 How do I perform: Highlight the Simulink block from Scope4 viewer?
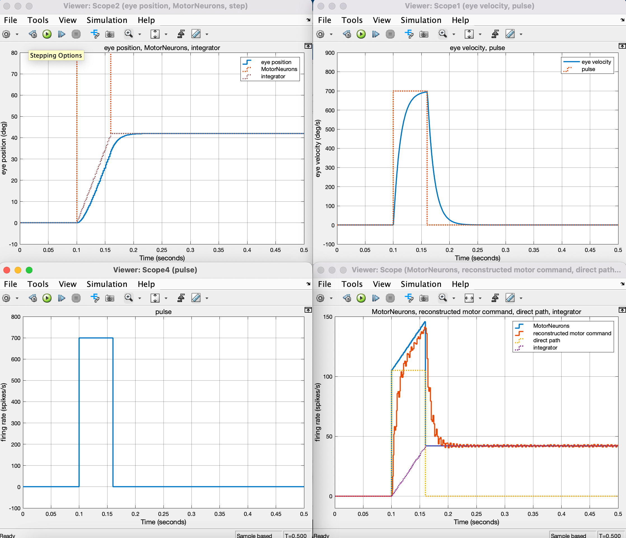[x=95, y=298]
